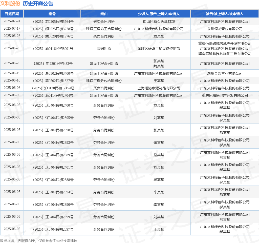Click case number (2025)浙0502民初3400号
This screenshot has height=243, width=259.
[x=53, y=73]
